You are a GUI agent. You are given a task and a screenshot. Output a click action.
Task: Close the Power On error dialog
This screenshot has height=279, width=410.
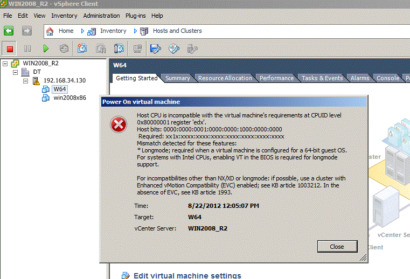tap(337, 247)
